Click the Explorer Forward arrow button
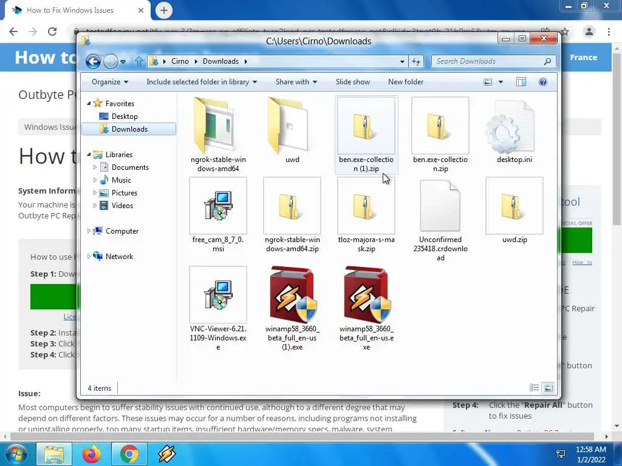Screen dimensions: 622x466 point(111,61)
